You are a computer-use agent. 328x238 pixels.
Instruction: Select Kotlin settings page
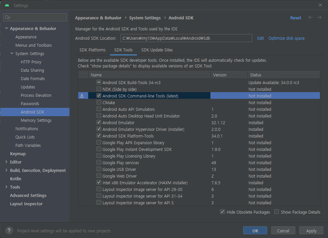coord(15,179)
